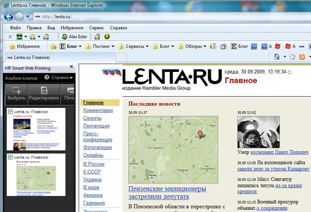Image resolution: width=311 pixels, height=212 pixels.
Task: Open the Избранное menu in menu bar
Action: pos(72,28)
